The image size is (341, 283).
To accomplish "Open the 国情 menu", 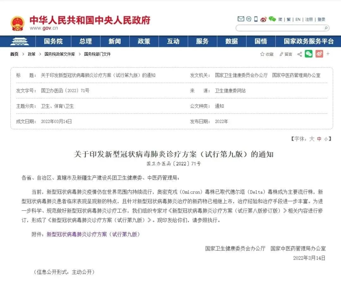I will (x=261, y=41).
